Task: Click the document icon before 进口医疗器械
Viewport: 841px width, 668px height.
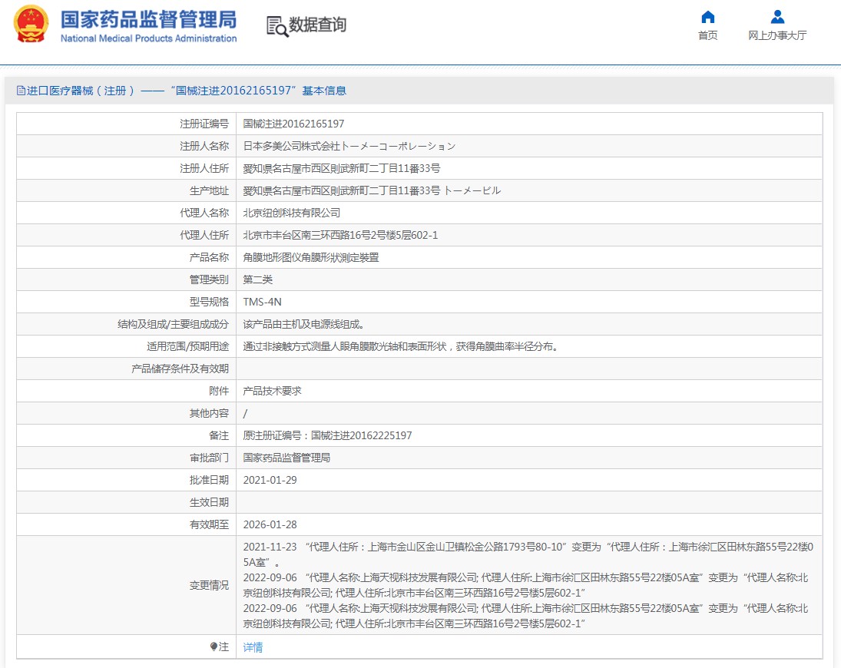Action: [21, 91]
